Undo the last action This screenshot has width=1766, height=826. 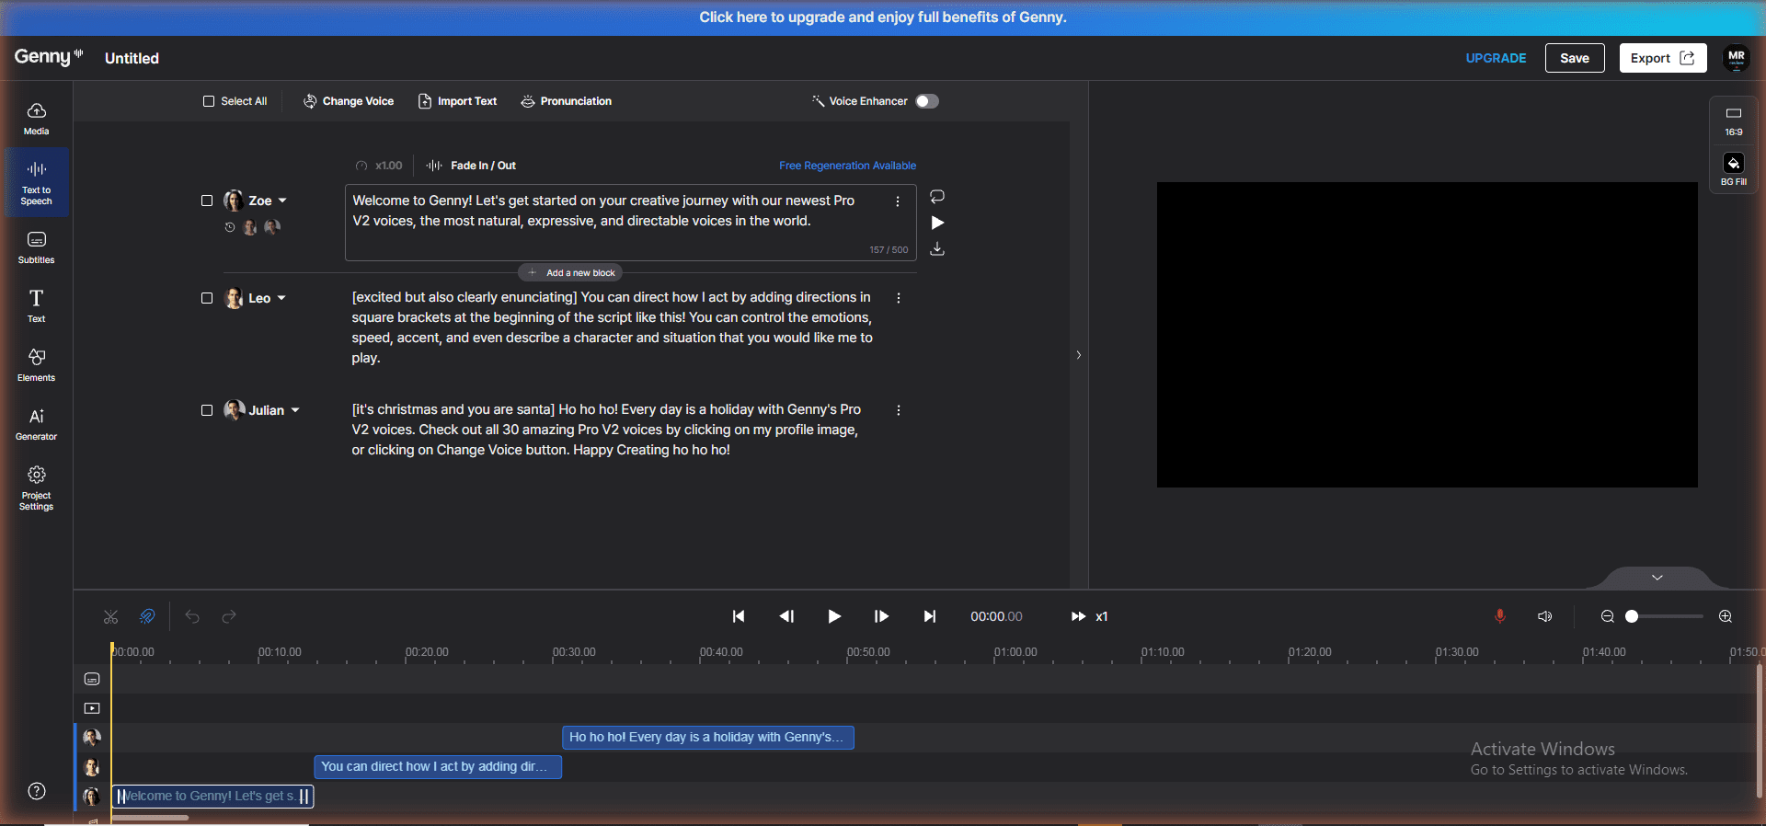click(192, 616)
